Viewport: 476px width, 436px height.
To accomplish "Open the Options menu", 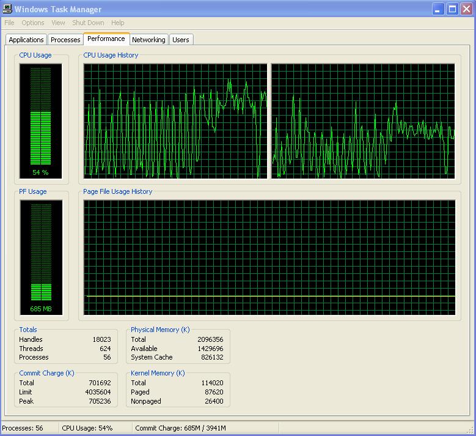I will 33,23.
